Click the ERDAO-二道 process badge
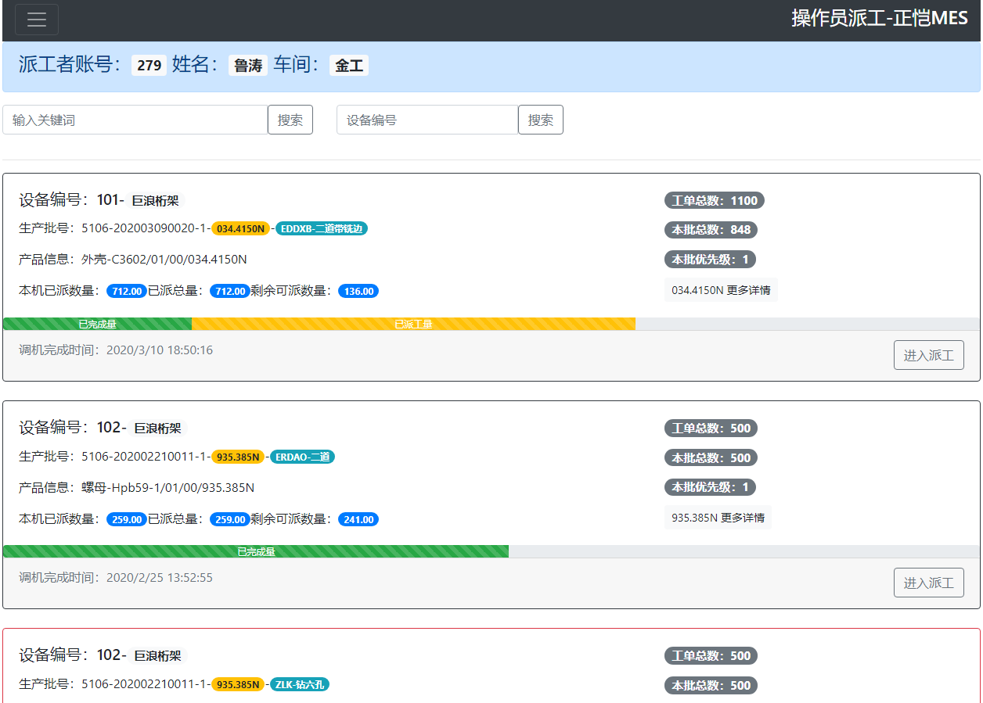983x703 pixels. [303, 457]
